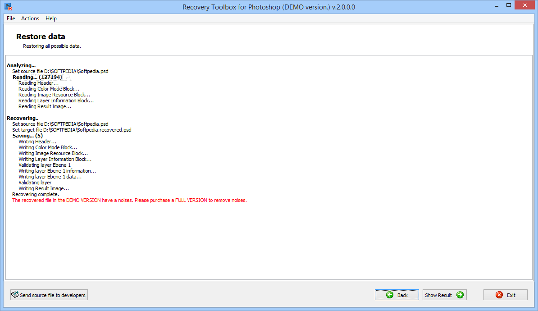Click the Recovery Toolbox app icon in title bar

[x=8, y=7]
